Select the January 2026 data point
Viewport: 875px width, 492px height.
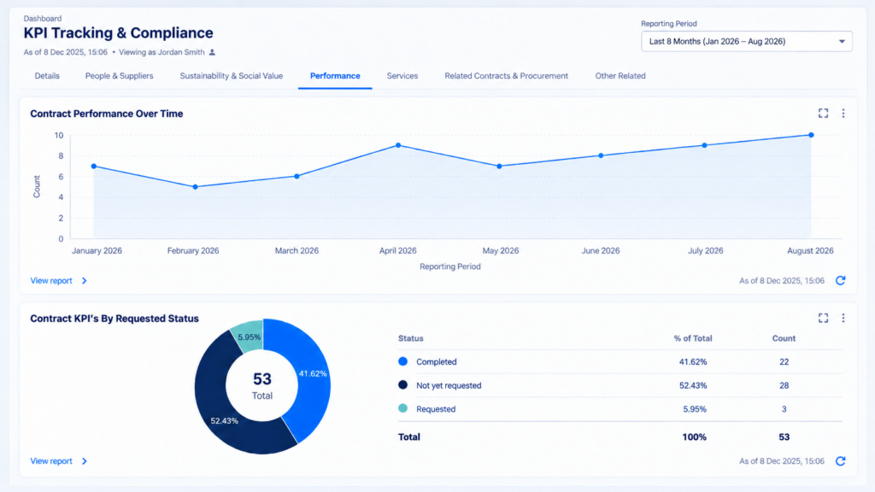click(x=94, y=167)
